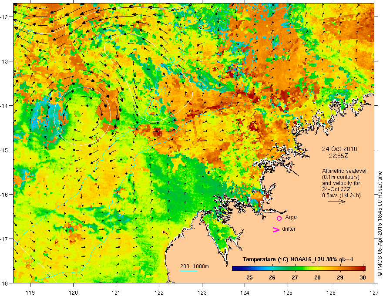Click the 'Altimetric sealevel' caption line
Screen dimensions: 383x296
344,171
